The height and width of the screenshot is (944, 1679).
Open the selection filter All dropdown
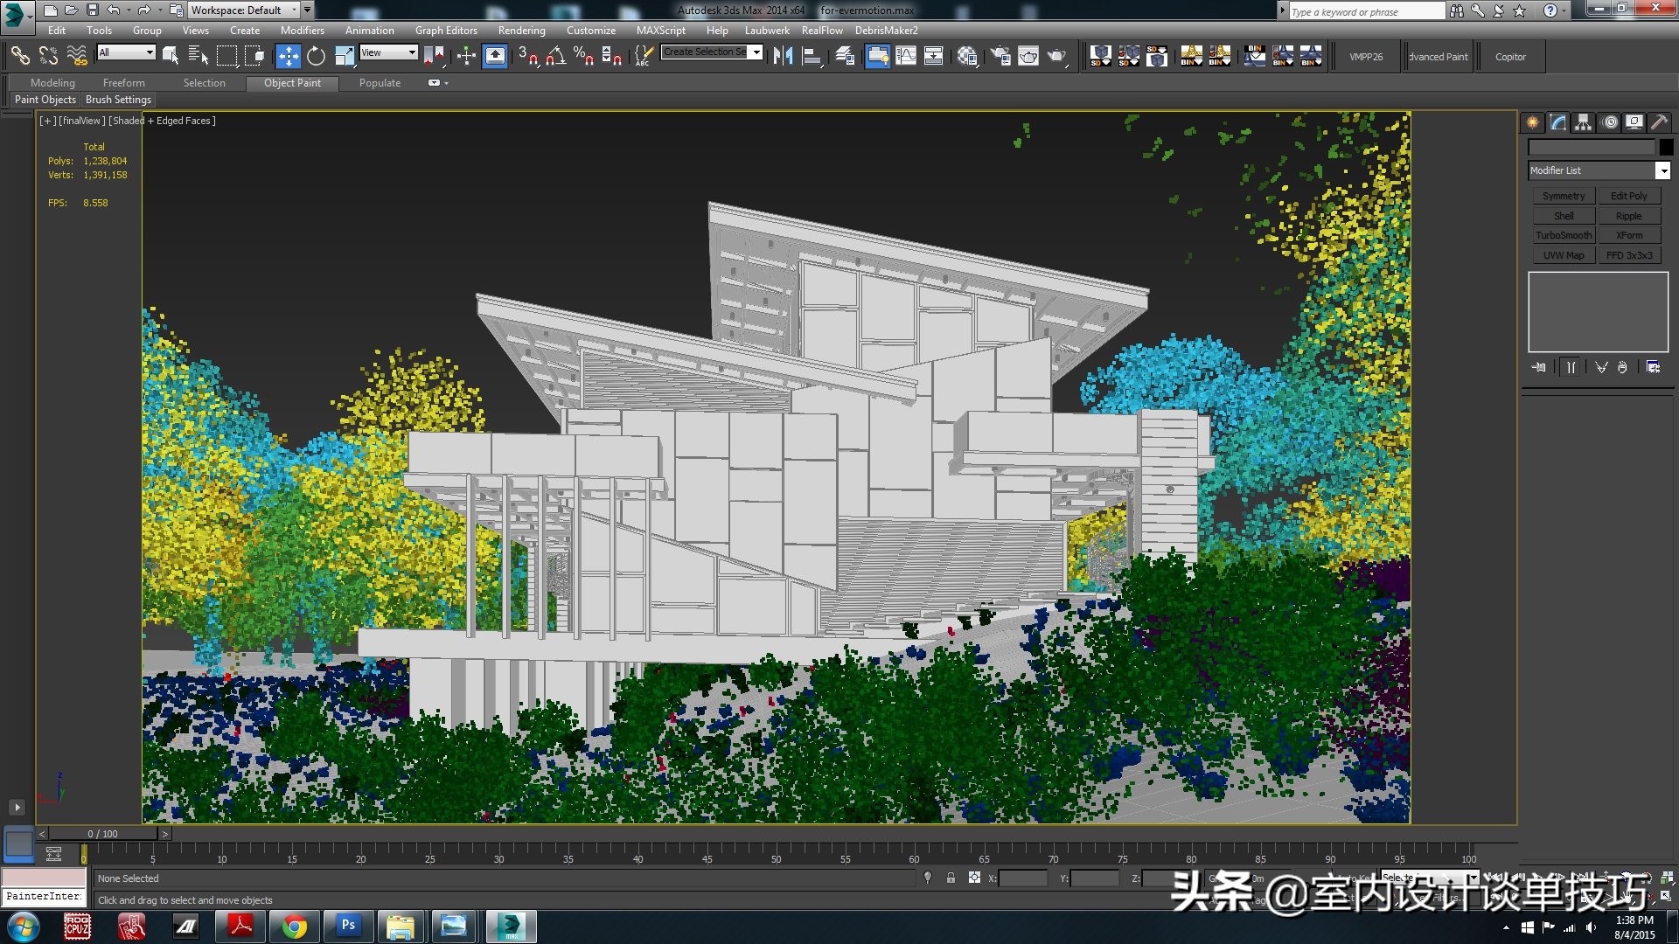click(126, 52)
